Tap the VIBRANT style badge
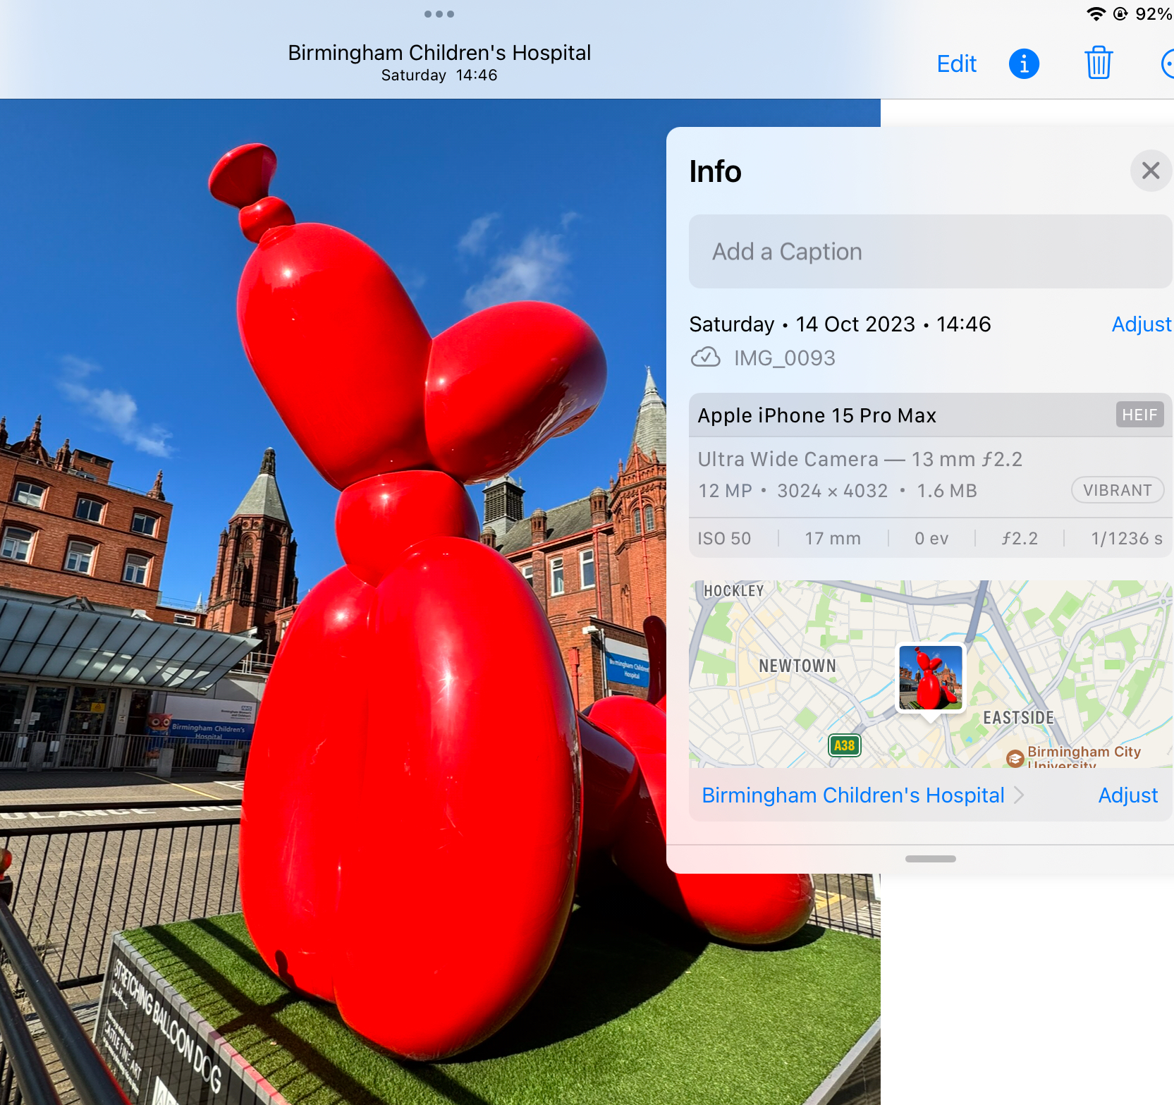Screen dimensions: 1174x1105 click(1118, 490)
